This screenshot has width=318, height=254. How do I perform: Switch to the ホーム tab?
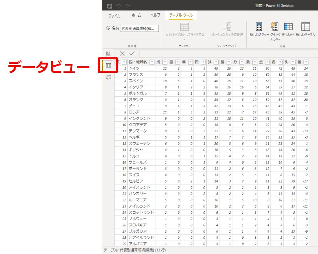point(136,16)
